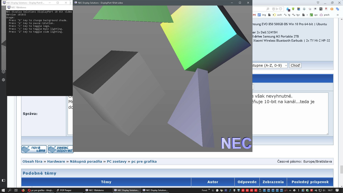Screen dimensions: 343x193
Task: Switch to POP Peeper taskbar item
Action: coord(69,190)
